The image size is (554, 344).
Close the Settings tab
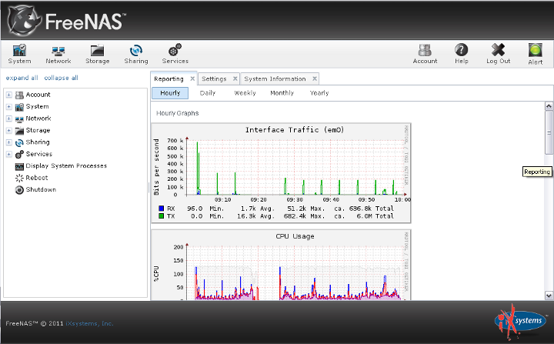(x=235, y=78)
